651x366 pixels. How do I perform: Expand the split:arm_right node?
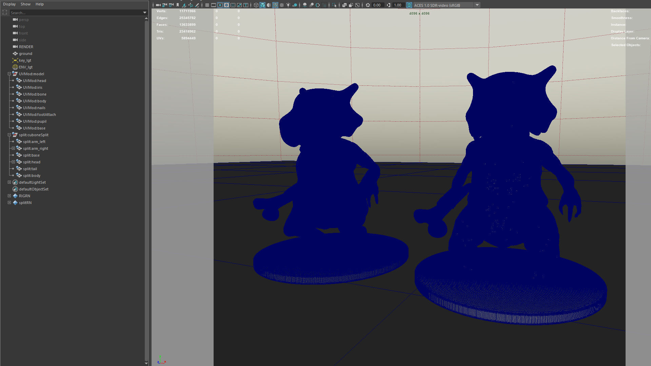coord(13,148)
